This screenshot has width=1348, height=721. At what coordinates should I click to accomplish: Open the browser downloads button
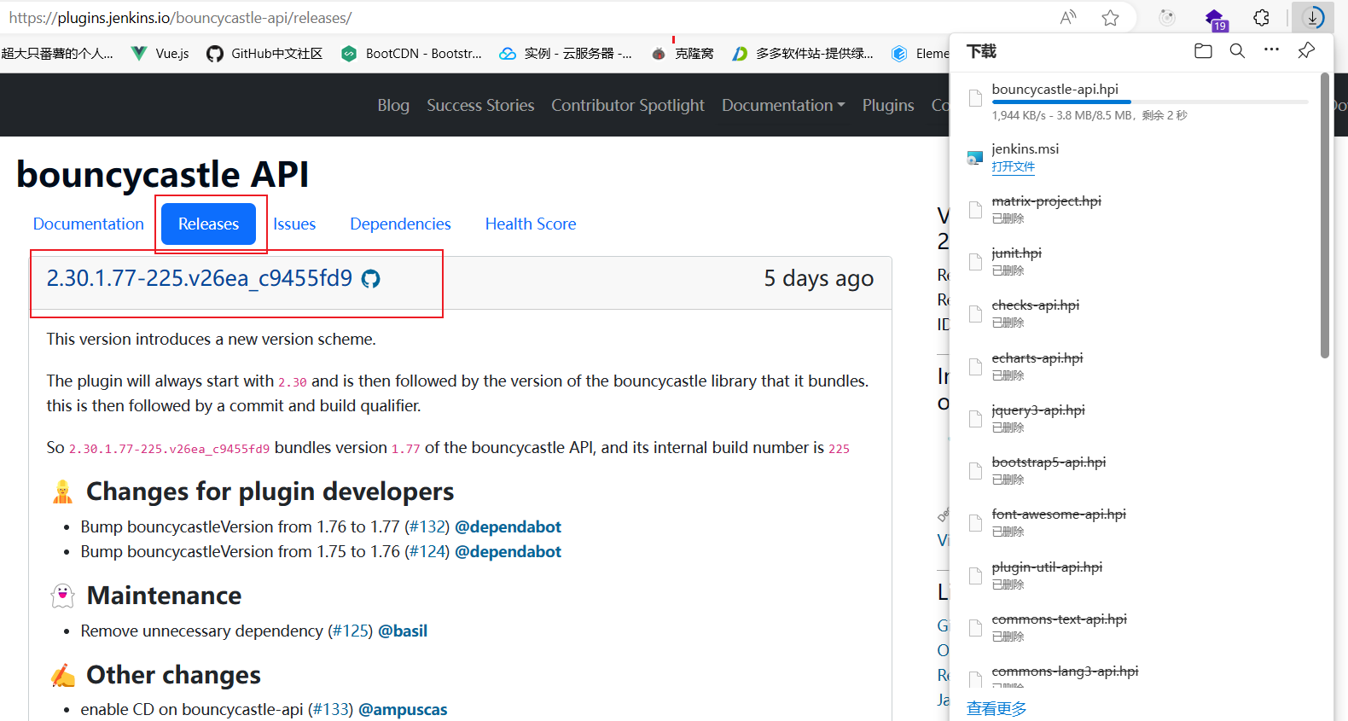[x=1312, y=17]
